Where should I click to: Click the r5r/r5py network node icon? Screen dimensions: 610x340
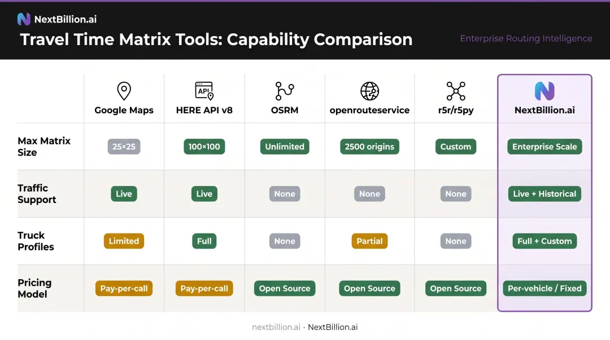pos(456,91)
